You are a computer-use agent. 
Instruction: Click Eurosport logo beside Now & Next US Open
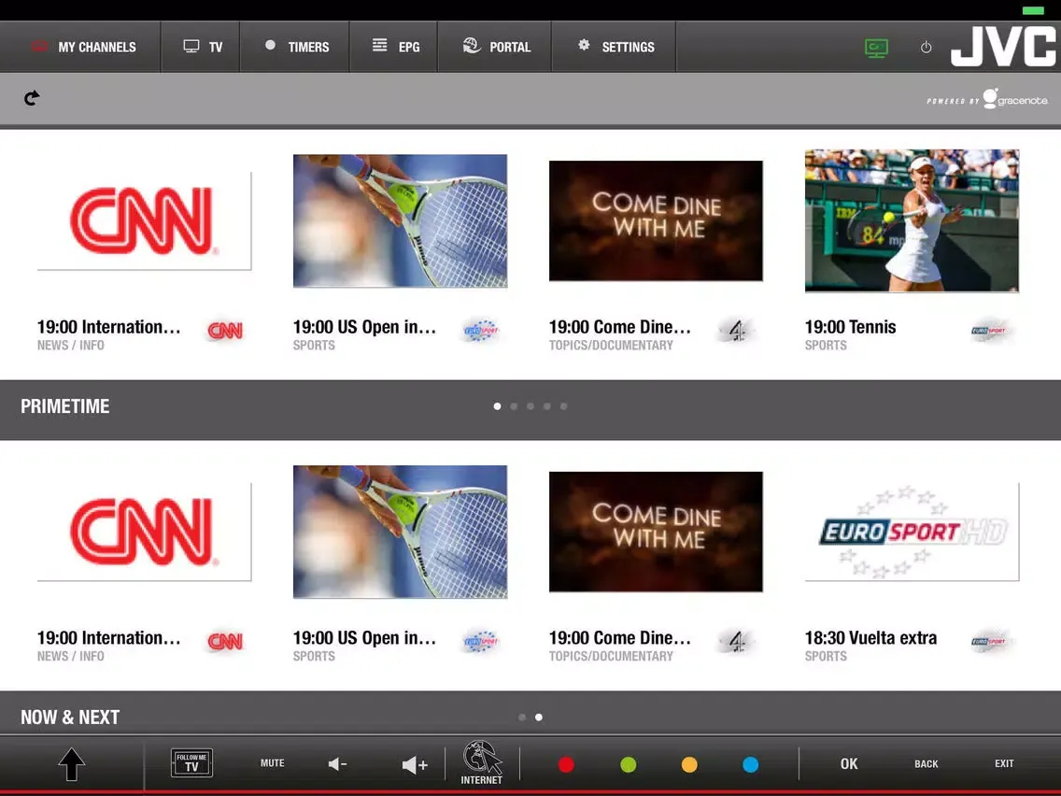click(481, 641)
